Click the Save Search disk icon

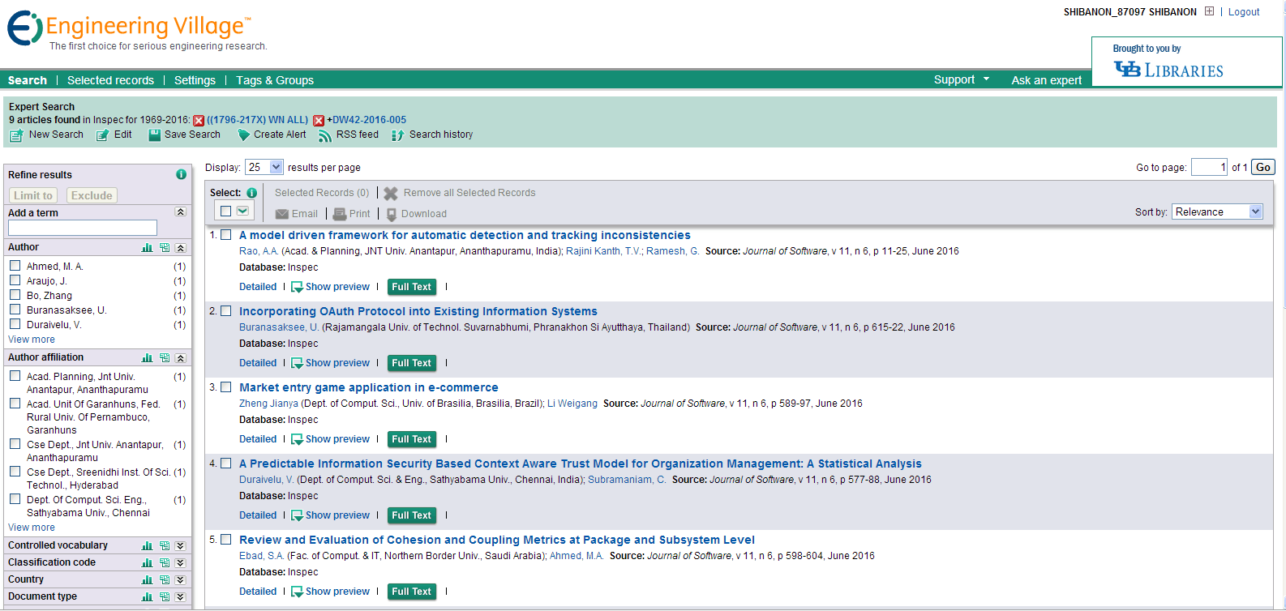[x=154, y=135]
